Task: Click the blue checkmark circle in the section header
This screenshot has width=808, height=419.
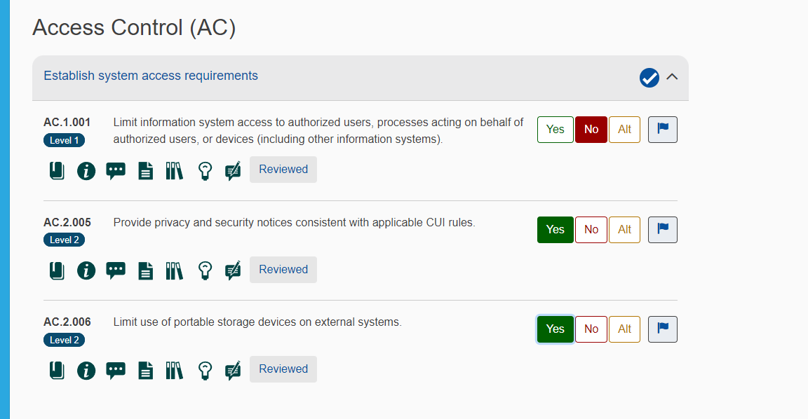Action: [649, 77]
